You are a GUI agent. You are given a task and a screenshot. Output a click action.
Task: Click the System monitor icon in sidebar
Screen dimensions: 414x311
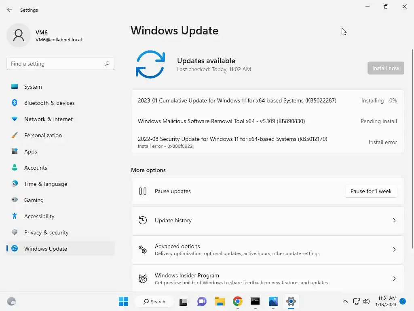point(15,87)
